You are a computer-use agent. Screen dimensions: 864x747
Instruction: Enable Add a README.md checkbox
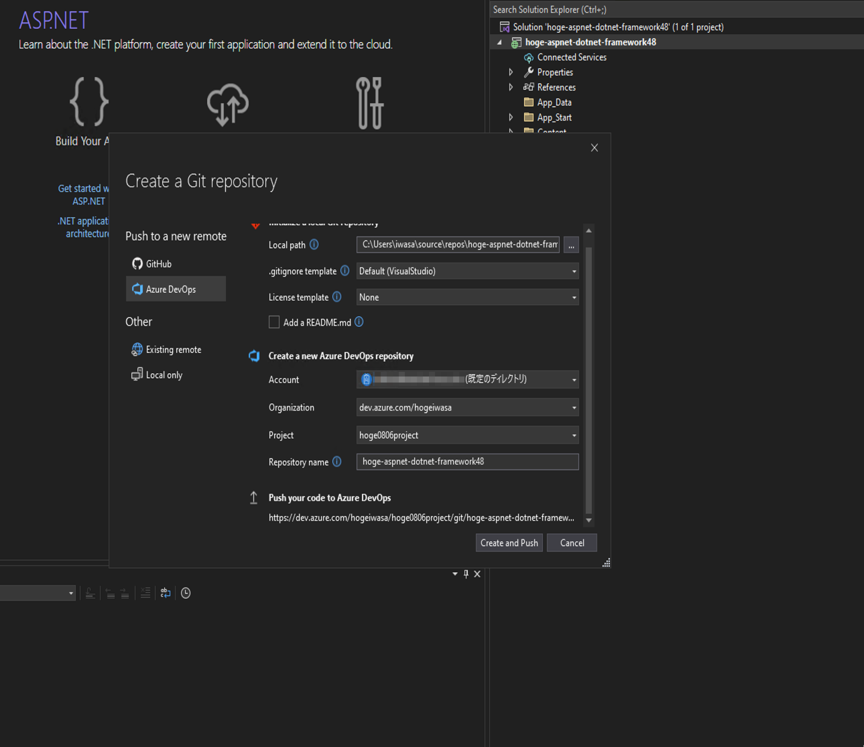274,322
